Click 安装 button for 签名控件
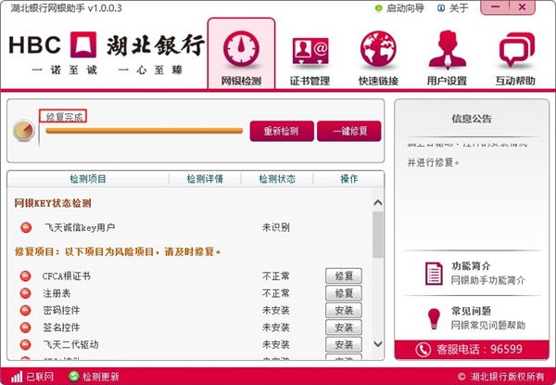 [344, 327]
